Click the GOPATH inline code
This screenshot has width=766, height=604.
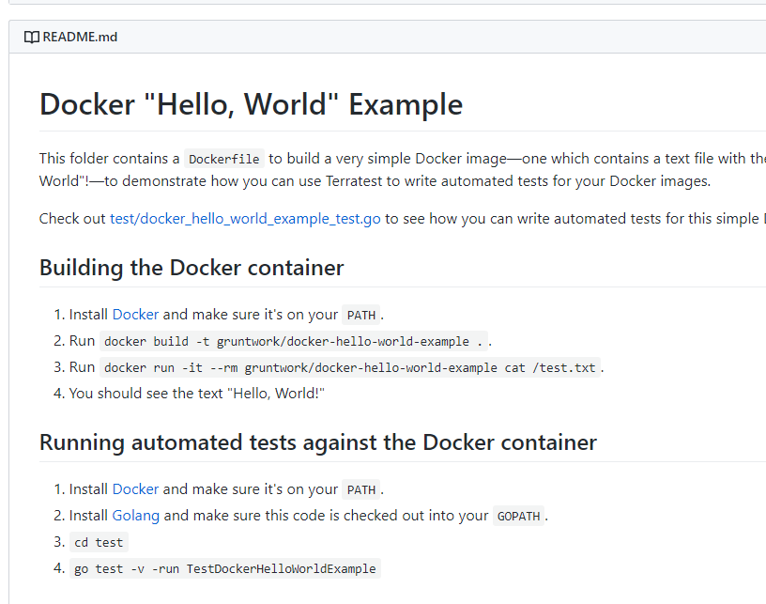point(518,516)
